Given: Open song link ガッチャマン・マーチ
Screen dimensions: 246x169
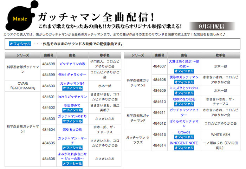Looking at the screenshot, I should pos(72,141).
